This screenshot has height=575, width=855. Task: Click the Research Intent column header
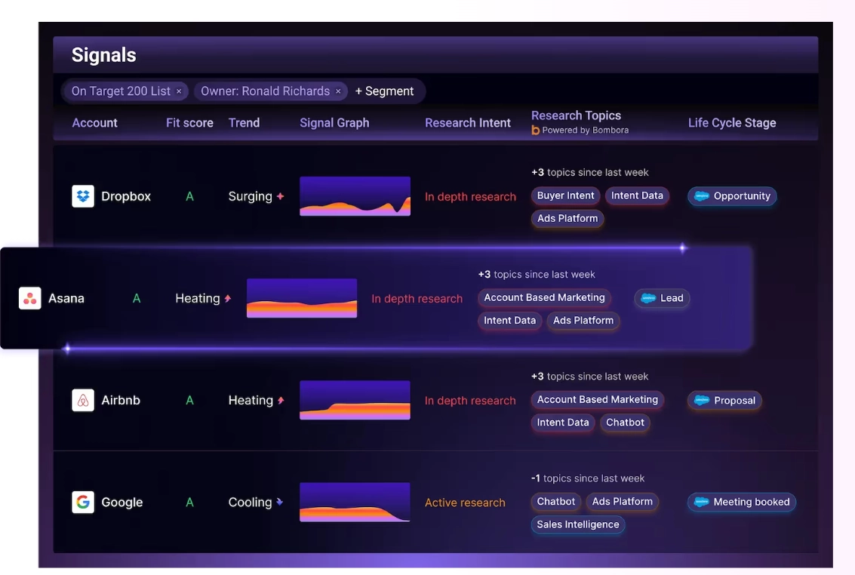[x=468, y=123]
